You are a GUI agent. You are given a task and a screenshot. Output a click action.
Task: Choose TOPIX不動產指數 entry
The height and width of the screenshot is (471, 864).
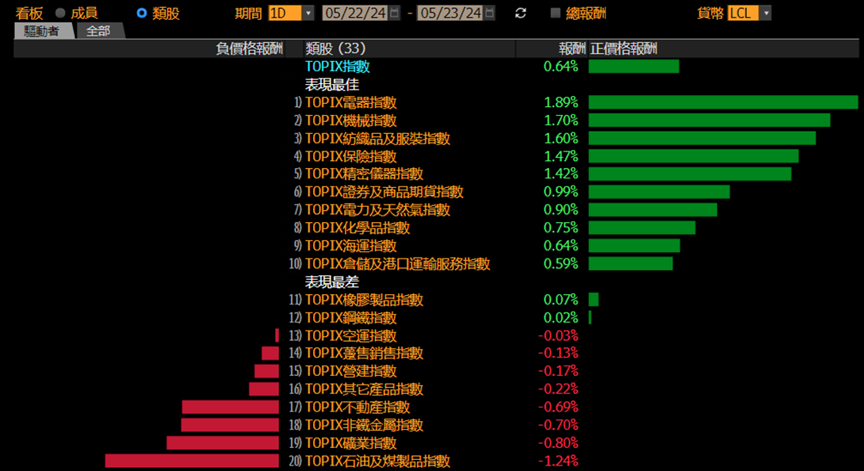click(357, 407)
